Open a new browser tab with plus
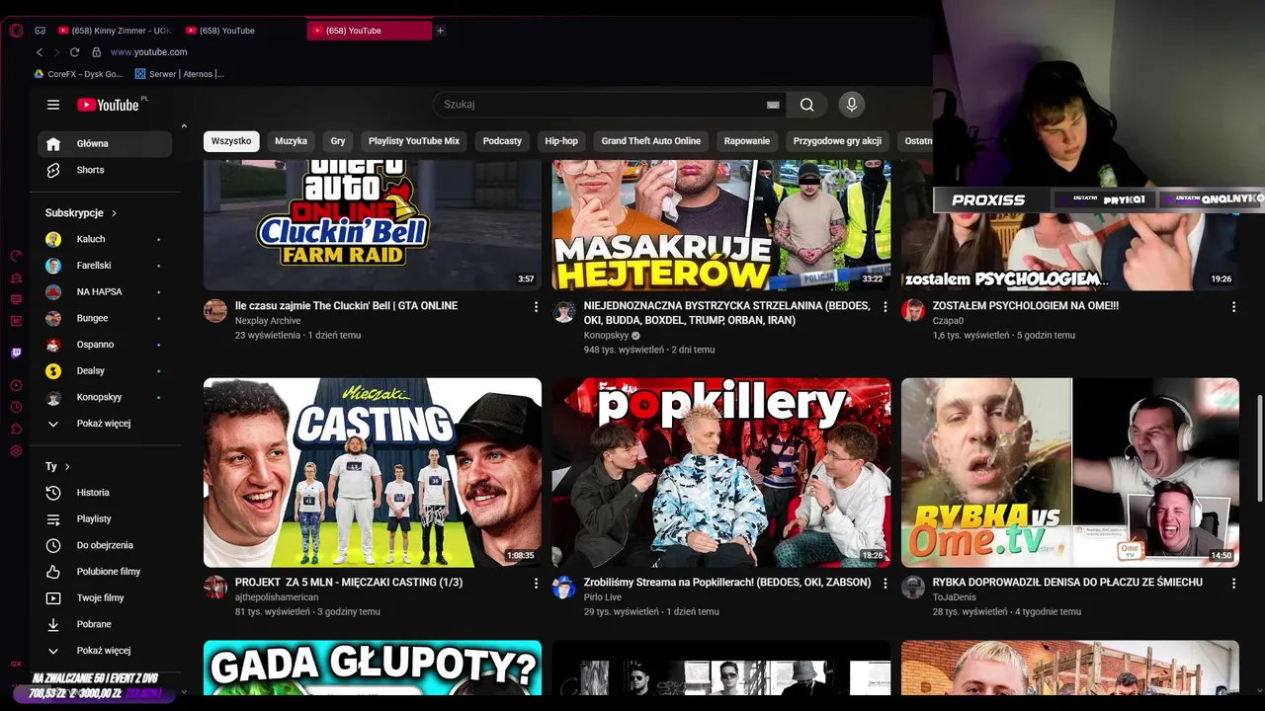Image resolution: width=1265 pixels, height=711 pixels. click(x=441, y=31)
